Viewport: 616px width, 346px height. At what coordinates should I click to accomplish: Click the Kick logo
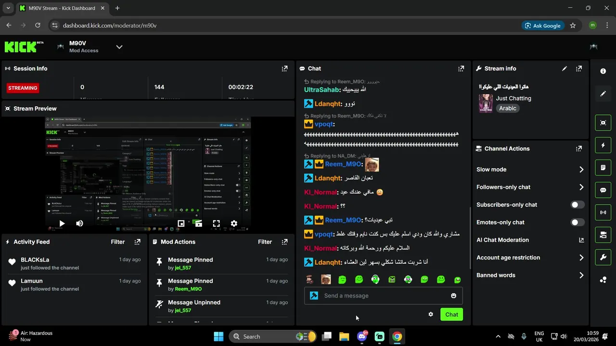click(x=24, y=47)
